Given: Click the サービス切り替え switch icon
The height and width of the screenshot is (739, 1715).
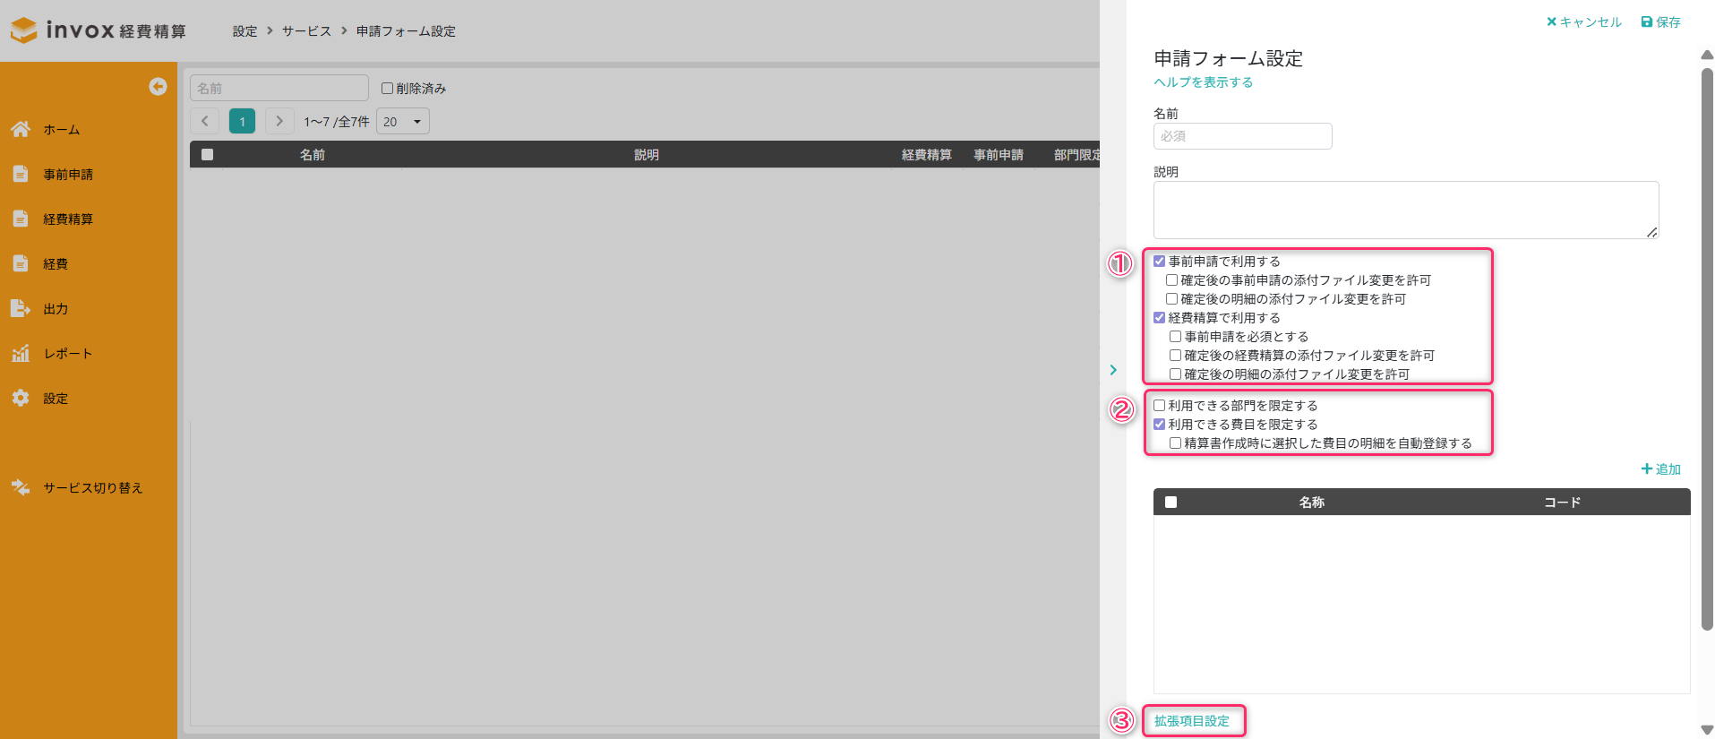Looking at the screenshot, I should click(21, 487).
